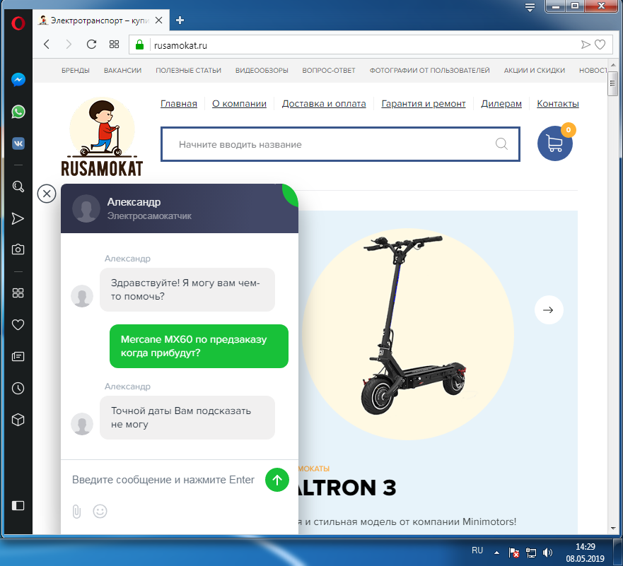Open Speed Dial from the sidebar
This screenshot has height=566, width=623.
click(x=18, y=293)
